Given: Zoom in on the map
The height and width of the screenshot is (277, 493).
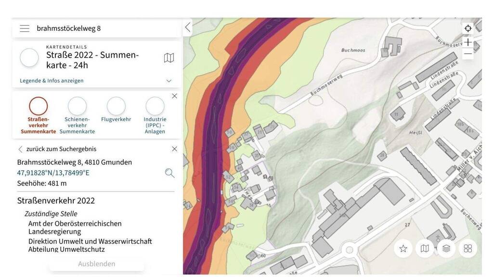Looking at the screenshot, I should pyautogui.click(x=467, y=42).
